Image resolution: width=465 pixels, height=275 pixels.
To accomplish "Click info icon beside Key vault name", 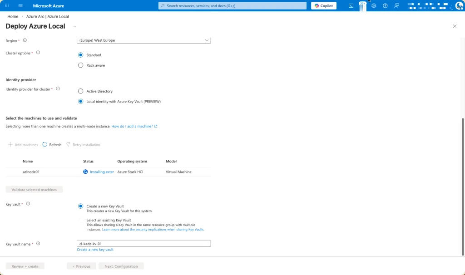I will pos(38,244).
